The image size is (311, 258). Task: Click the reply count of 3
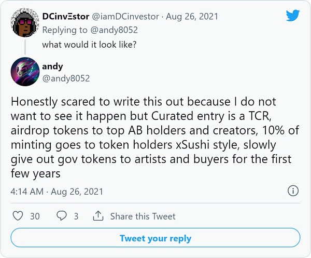(x=76, y=216)
